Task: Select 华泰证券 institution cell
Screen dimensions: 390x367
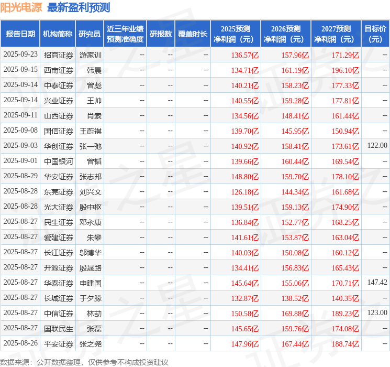Action: (59, 283)
